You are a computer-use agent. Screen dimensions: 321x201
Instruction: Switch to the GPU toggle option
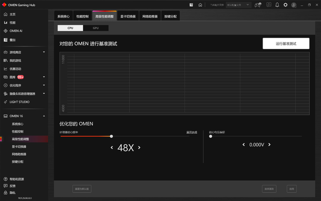coord(95,28)
